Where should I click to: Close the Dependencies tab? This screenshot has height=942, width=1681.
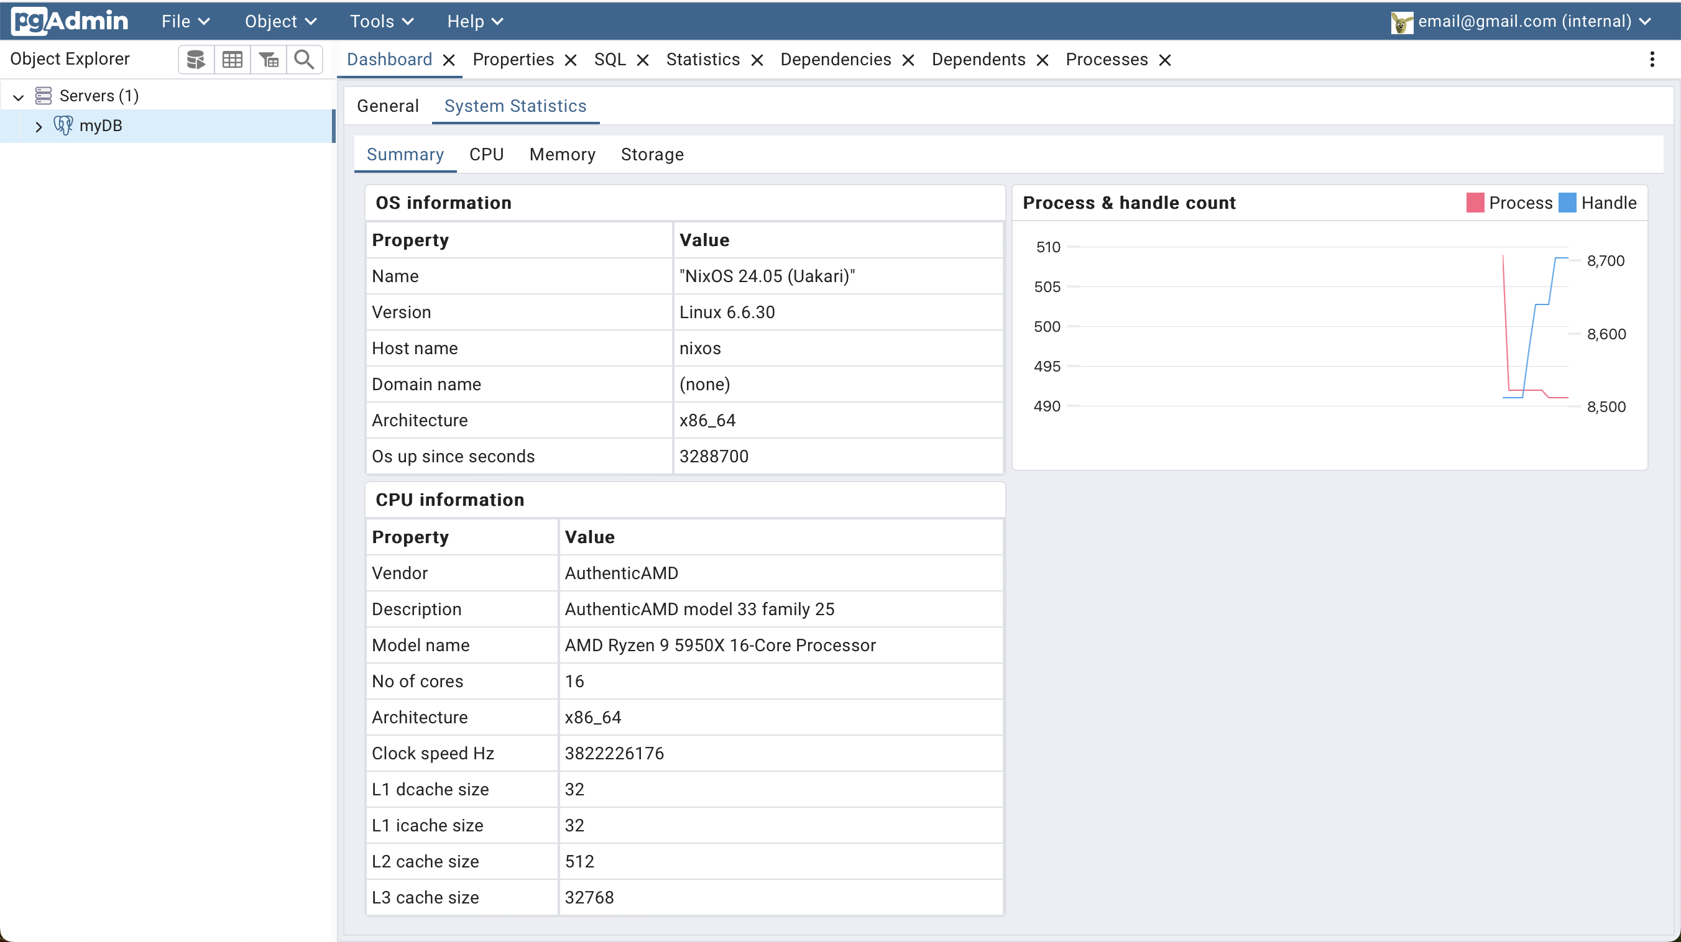pos(908,60)
